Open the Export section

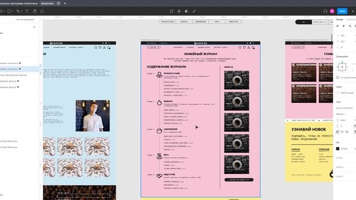coord(339,176)
